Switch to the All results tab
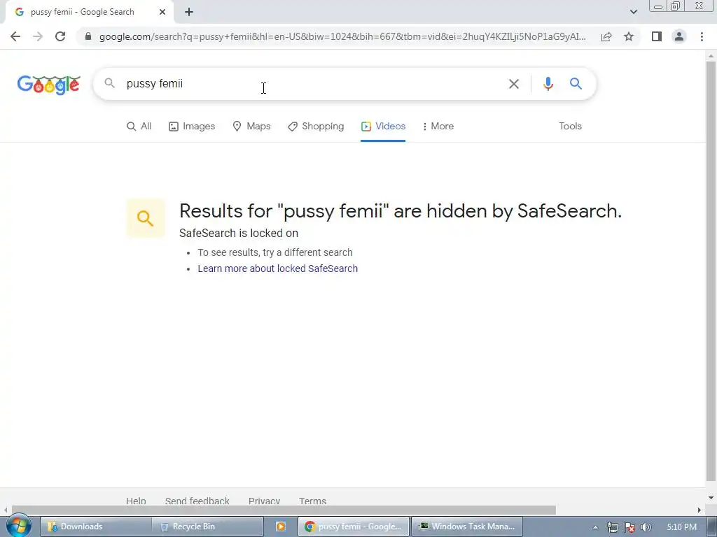The height and width of the screenshot is (537, 717). point(139,126)
